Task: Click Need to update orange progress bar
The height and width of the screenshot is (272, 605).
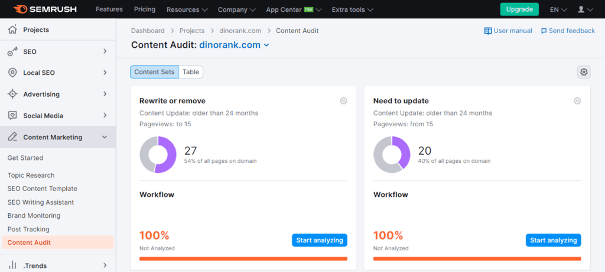Action: tap(477, 258)
